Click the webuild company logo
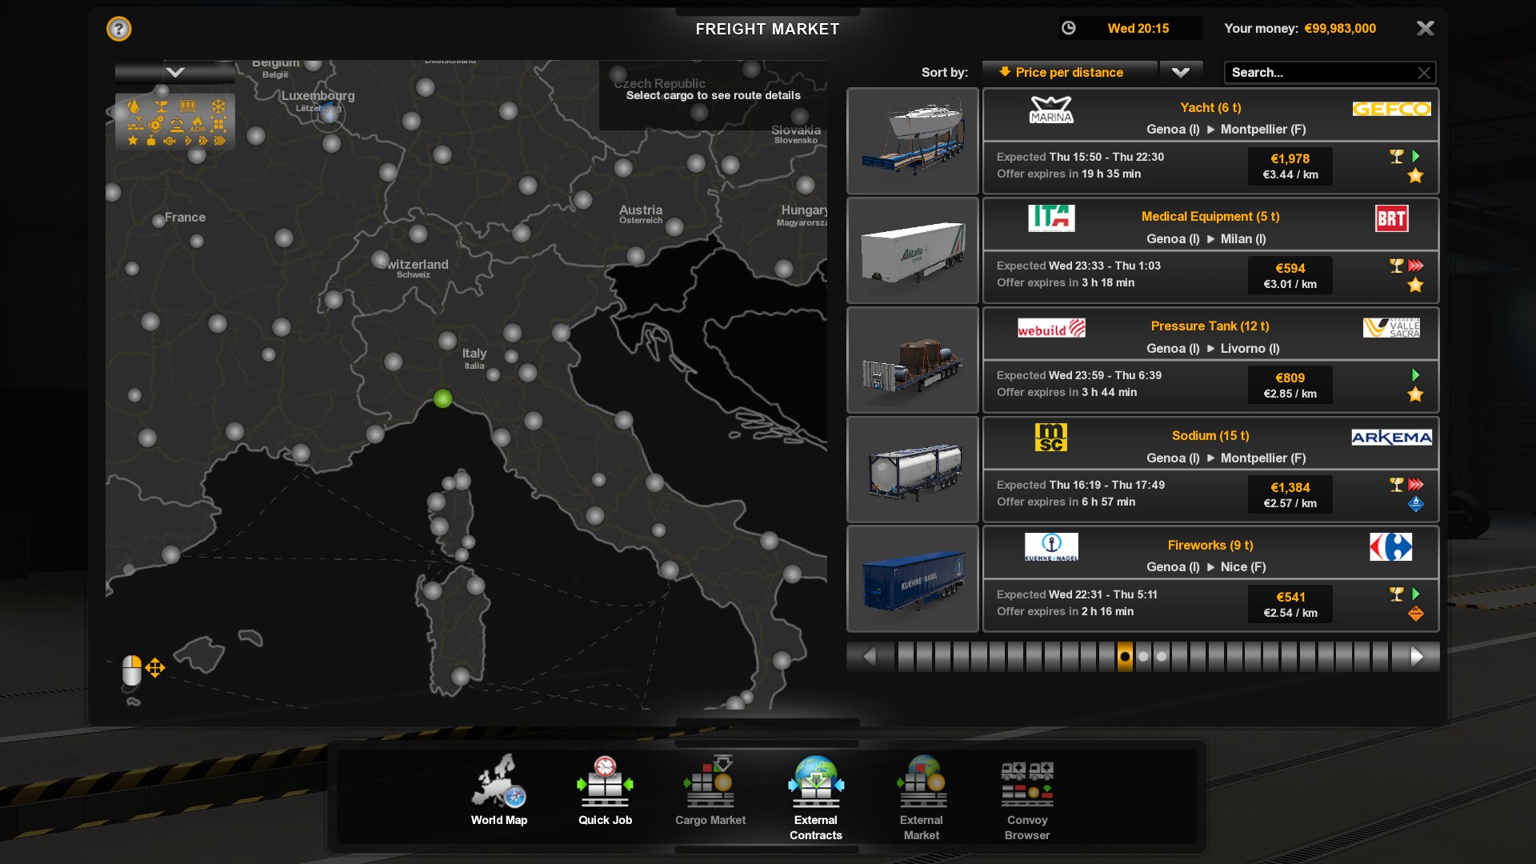Image resolution: width=1536 pixels, height=864 pixels. 1051,328
